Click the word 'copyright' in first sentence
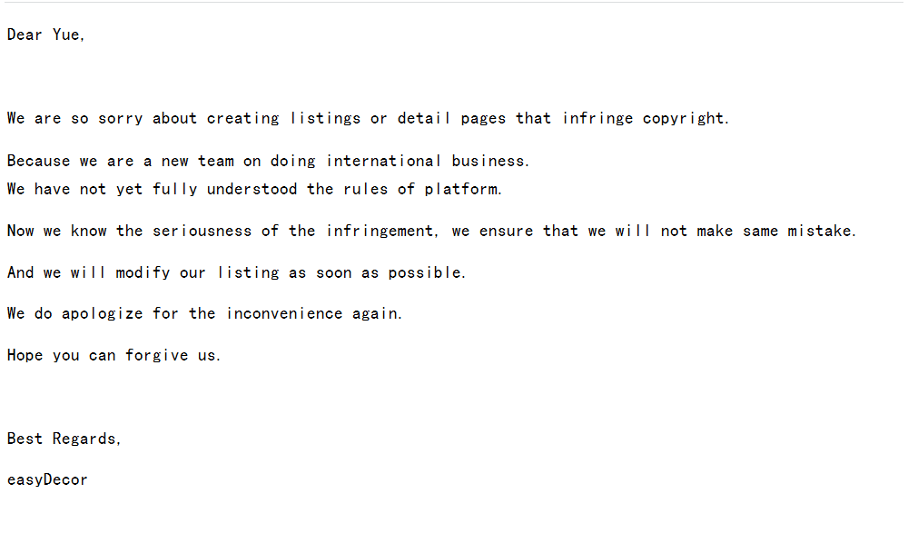The height and width of the screenshot is (543, 908). (x=684, y=119)
